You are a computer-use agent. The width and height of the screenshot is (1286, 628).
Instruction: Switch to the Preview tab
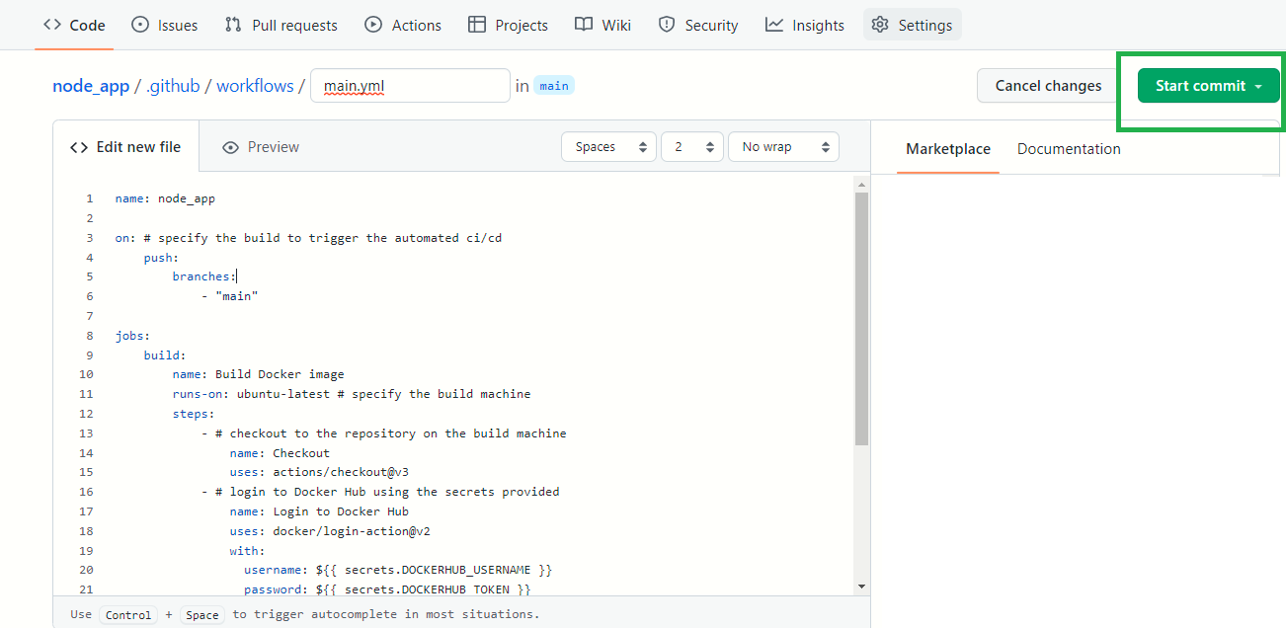(261, 147)
